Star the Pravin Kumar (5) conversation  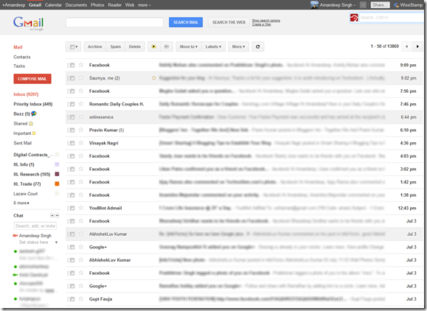[81, 130]
